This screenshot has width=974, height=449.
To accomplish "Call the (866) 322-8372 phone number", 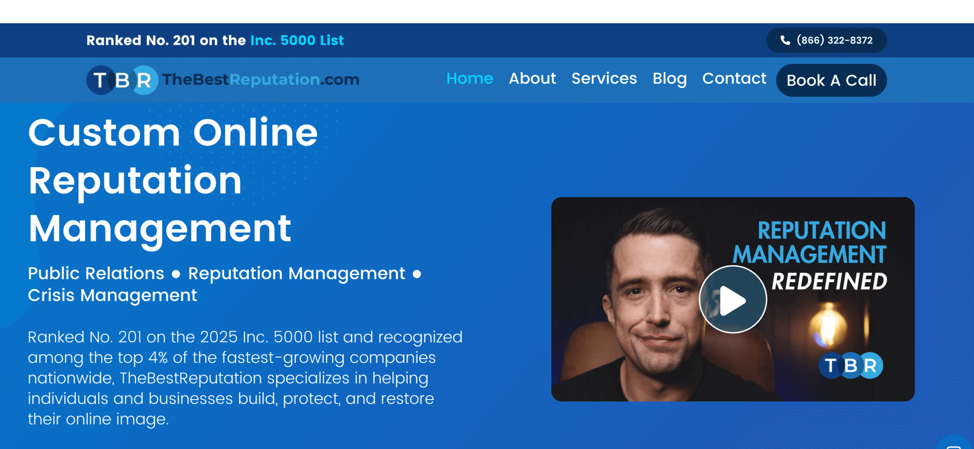I will coord(834,40).
